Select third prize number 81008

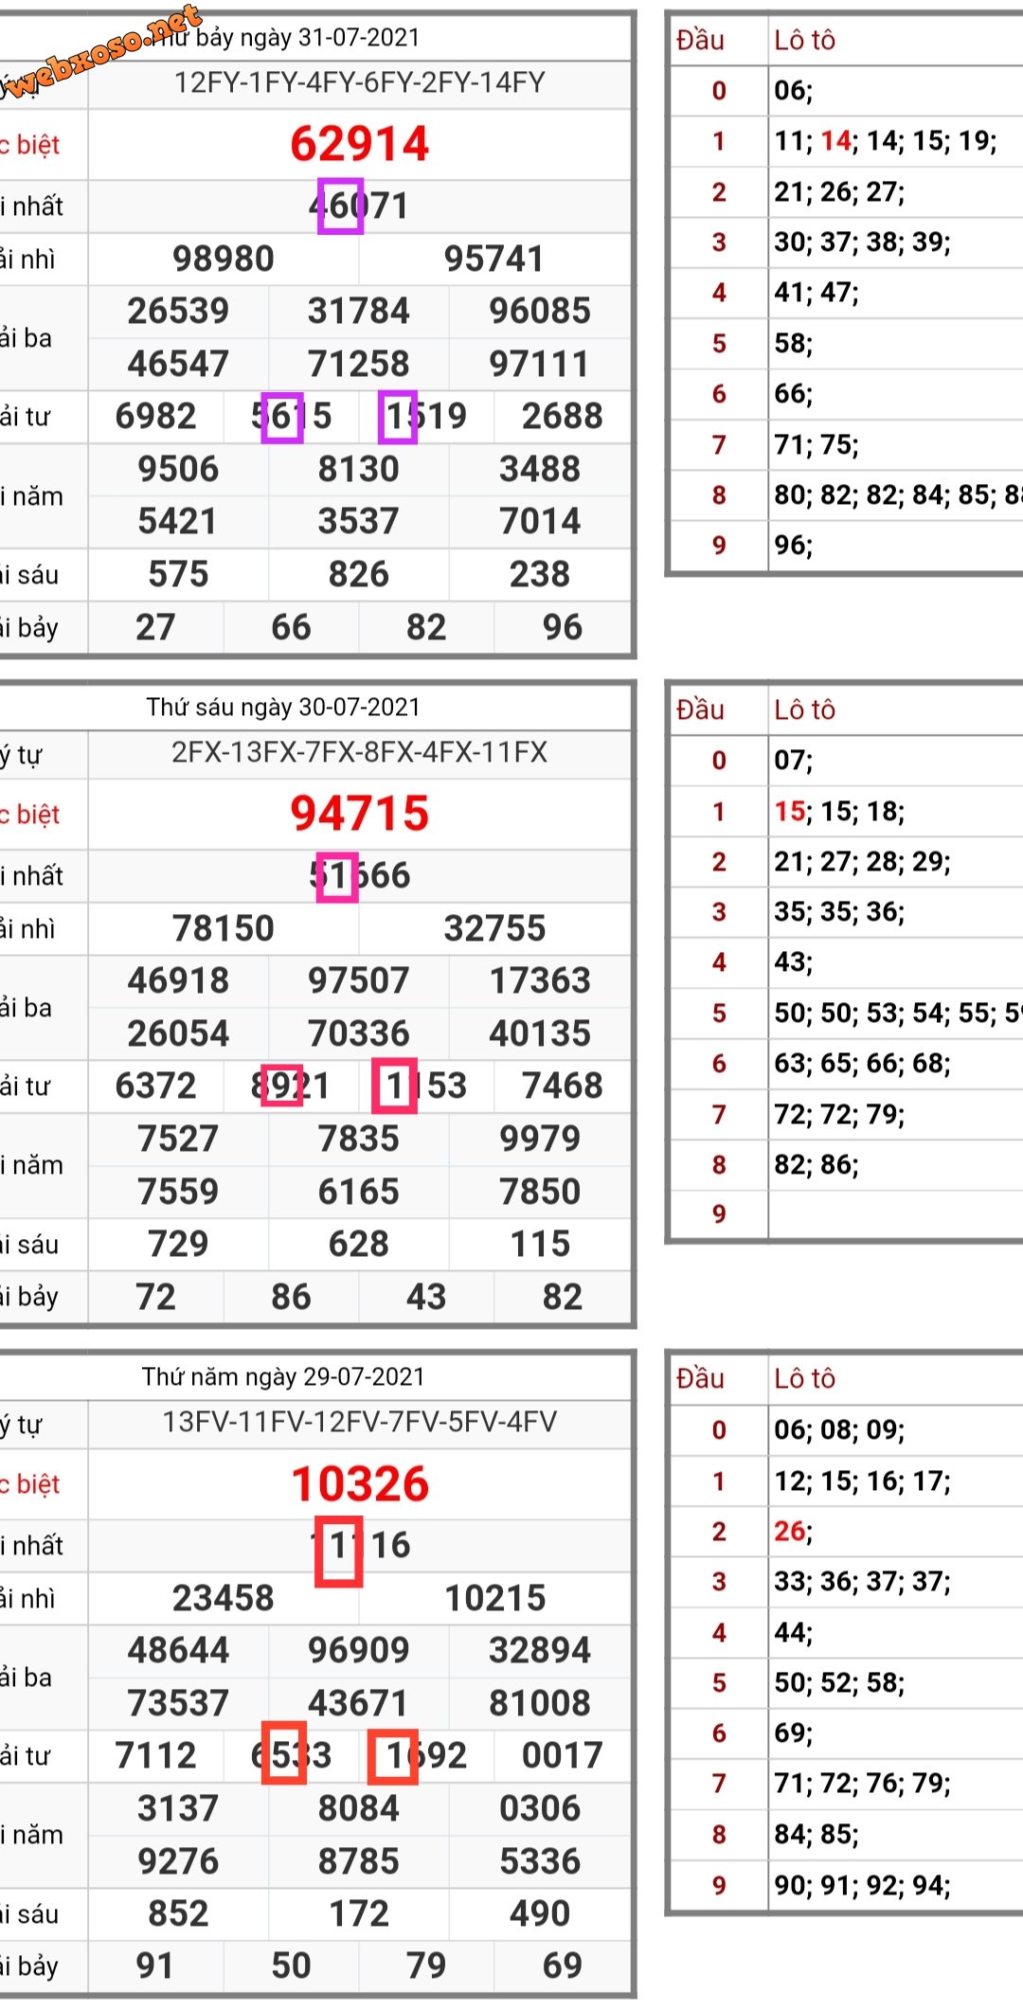[x=540, y=1703]
